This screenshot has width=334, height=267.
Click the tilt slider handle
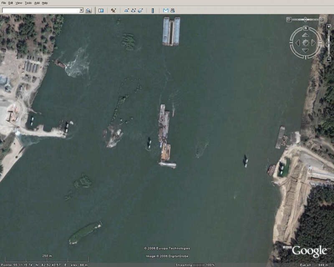pyautogui.click(x=306, y=19)
